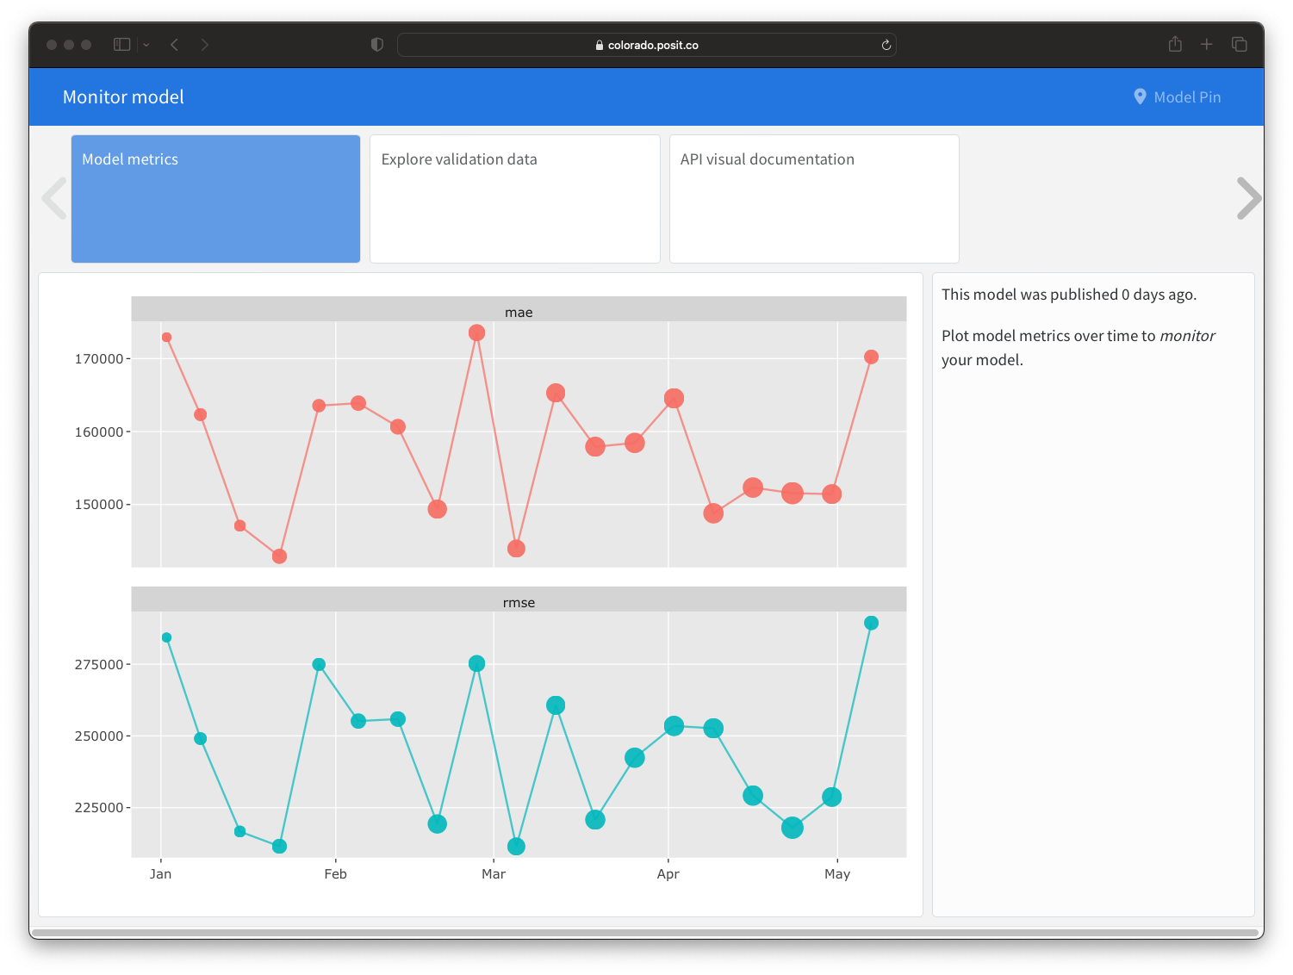This screenshot has width=1293, height=975.
Task: Click the highest mae point near March
Action: click(x=476, y=332)
